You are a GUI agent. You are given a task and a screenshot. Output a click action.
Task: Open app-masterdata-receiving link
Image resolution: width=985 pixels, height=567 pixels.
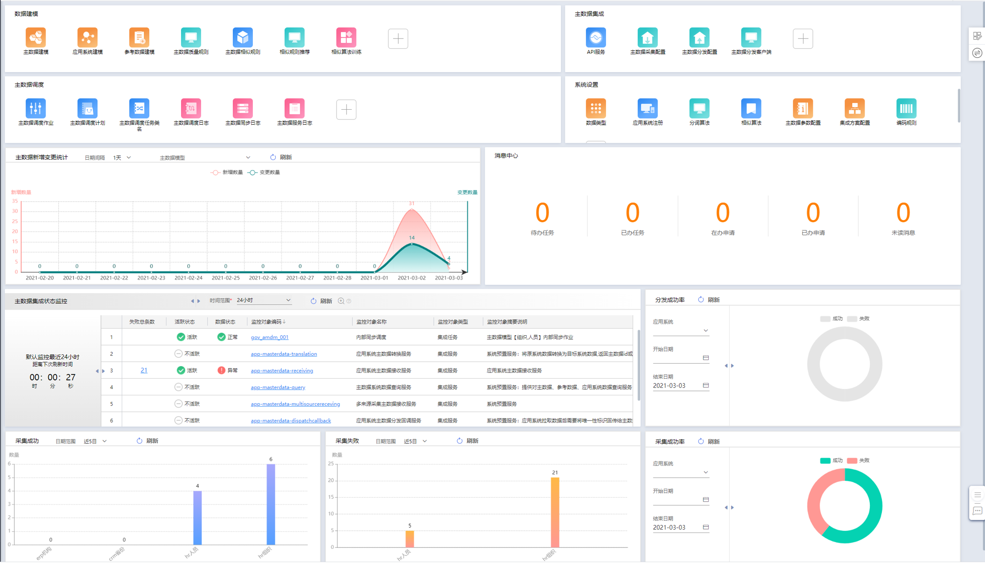pyautogui.click(x=282, y=371)
